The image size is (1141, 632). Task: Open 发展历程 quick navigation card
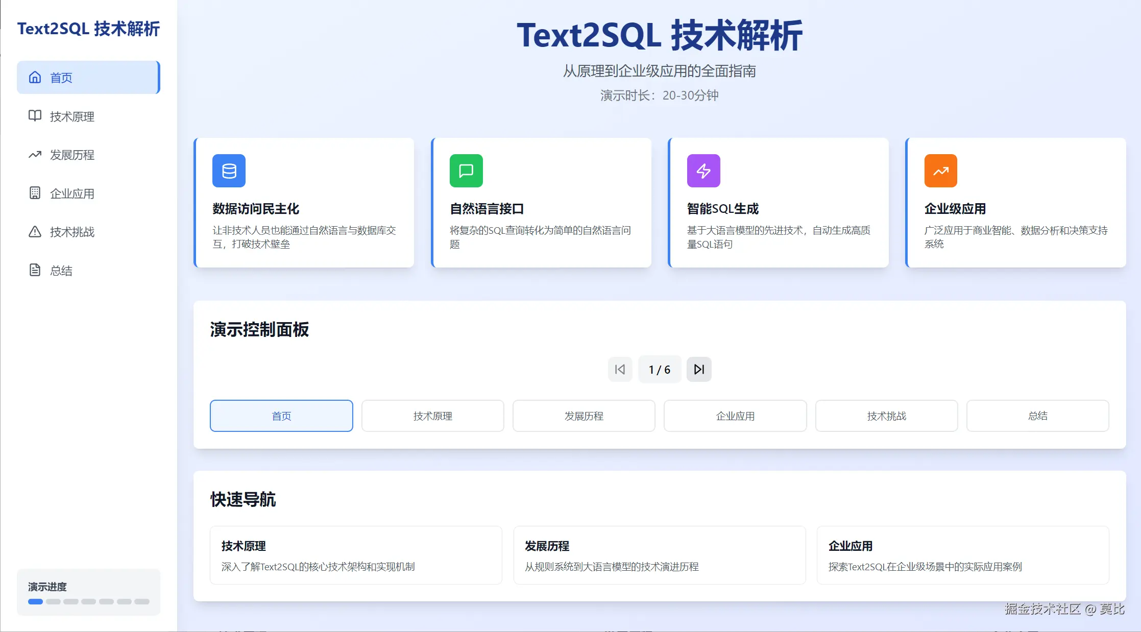point(659,555)
